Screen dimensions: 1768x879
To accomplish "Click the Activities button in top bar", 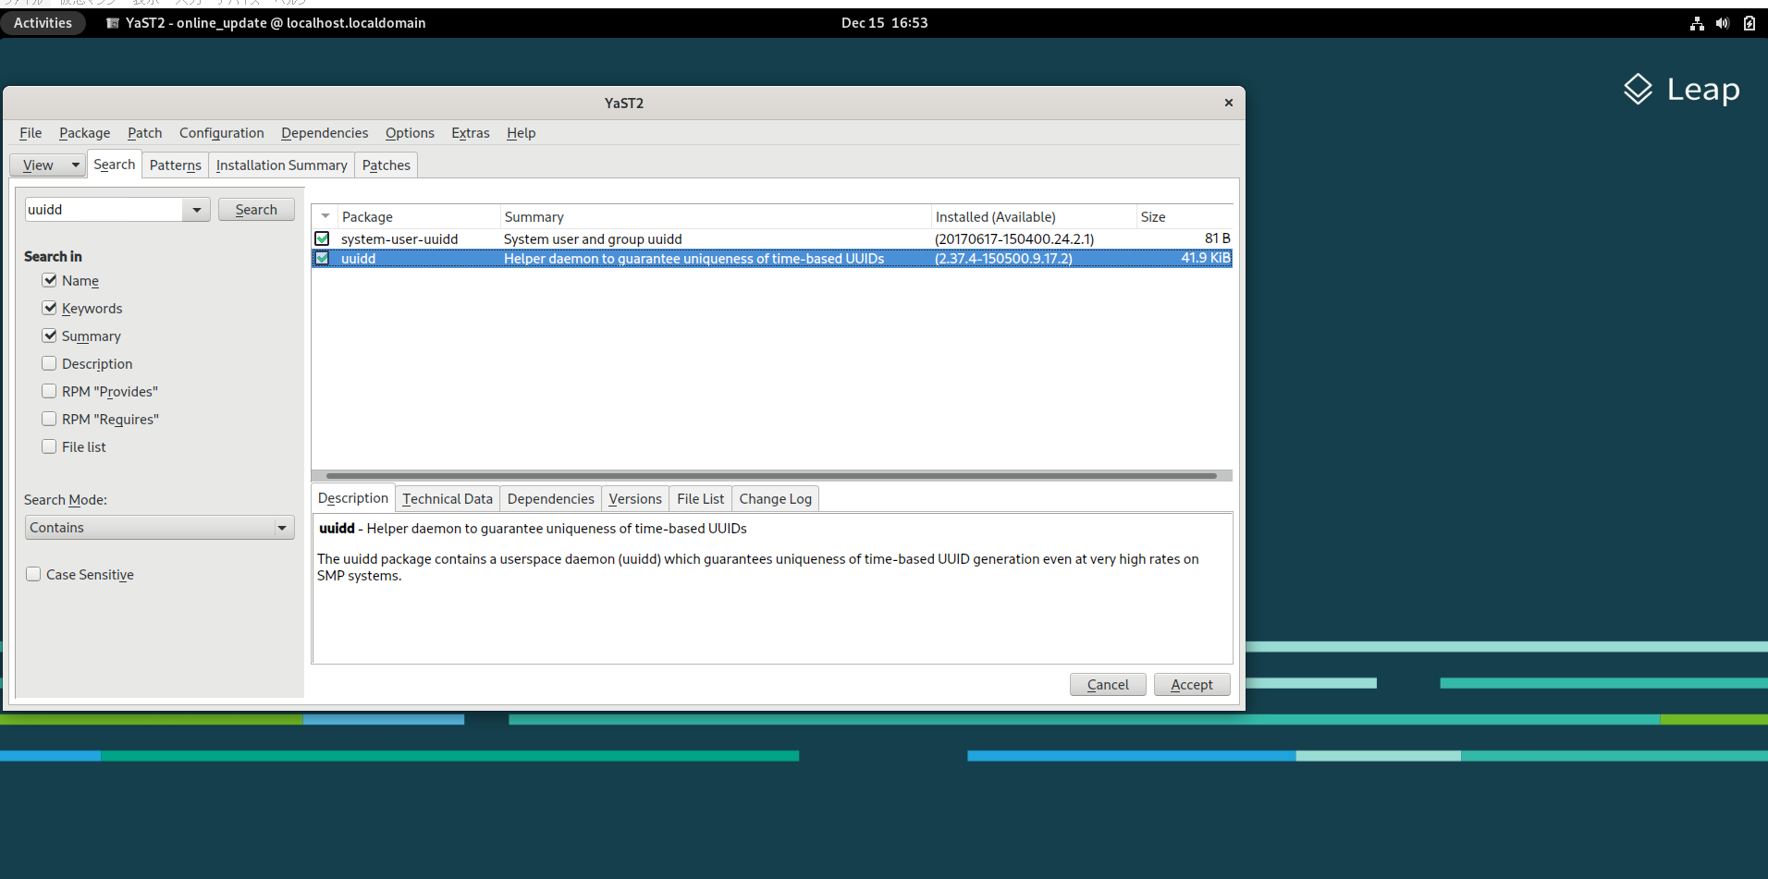I will point(43,23).
